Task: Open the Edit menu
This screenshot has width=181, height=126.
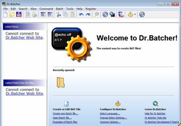Action: tap(13, 9)
